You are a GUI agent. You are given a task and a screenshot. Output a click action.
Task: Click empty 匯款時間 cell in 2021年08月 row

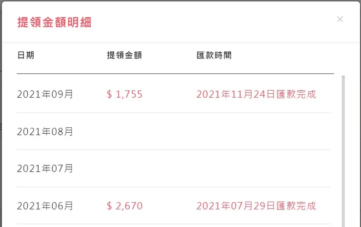tap(256, 131)
